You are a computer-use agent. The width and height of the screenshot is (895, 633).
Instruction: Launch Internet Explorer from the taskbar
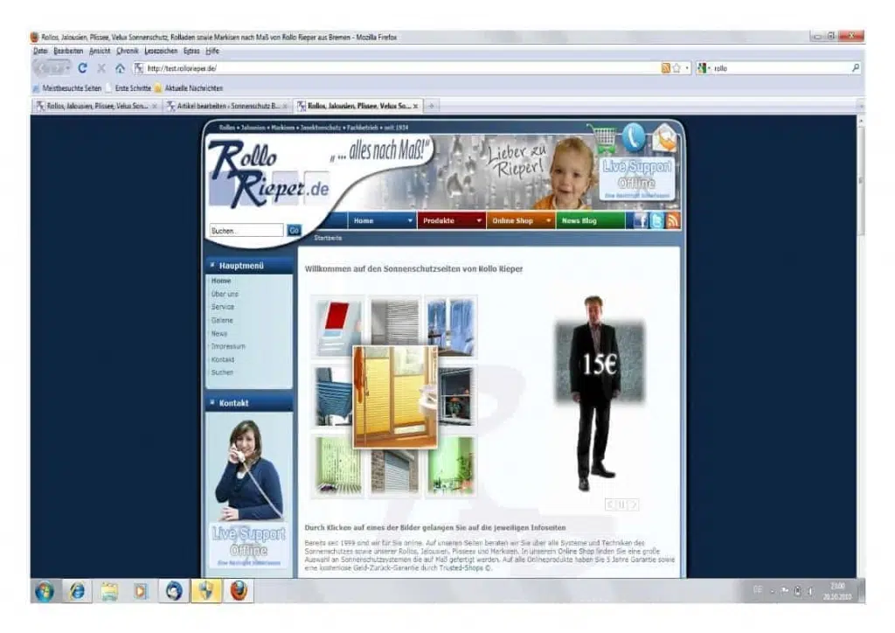(x=77, y=591)
